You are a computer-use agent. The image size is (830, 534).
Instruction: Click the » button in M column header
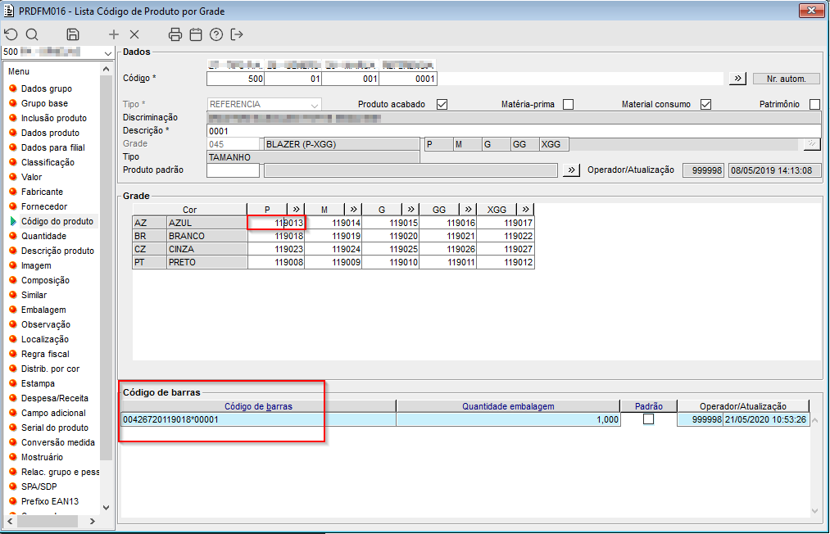[x=353, y=209]
